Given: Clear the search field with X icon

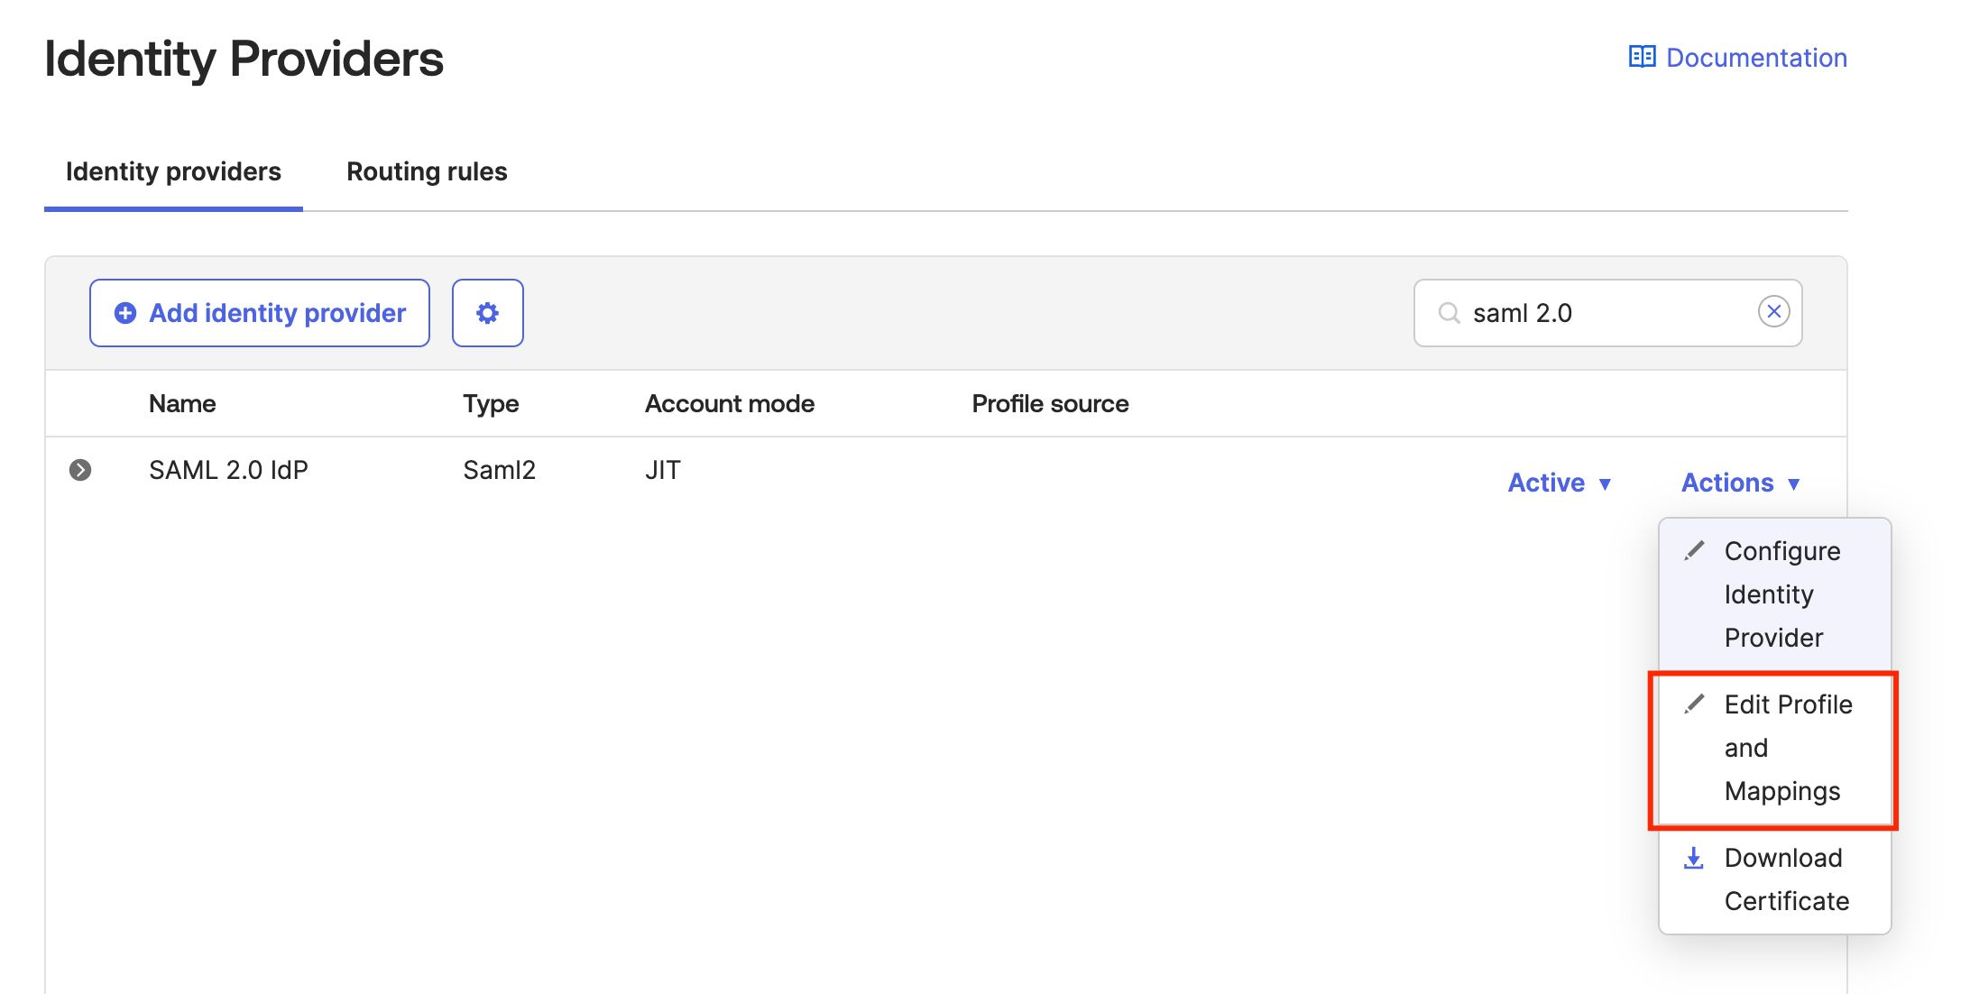Looking at the screenshot, I should point(1773,312).
